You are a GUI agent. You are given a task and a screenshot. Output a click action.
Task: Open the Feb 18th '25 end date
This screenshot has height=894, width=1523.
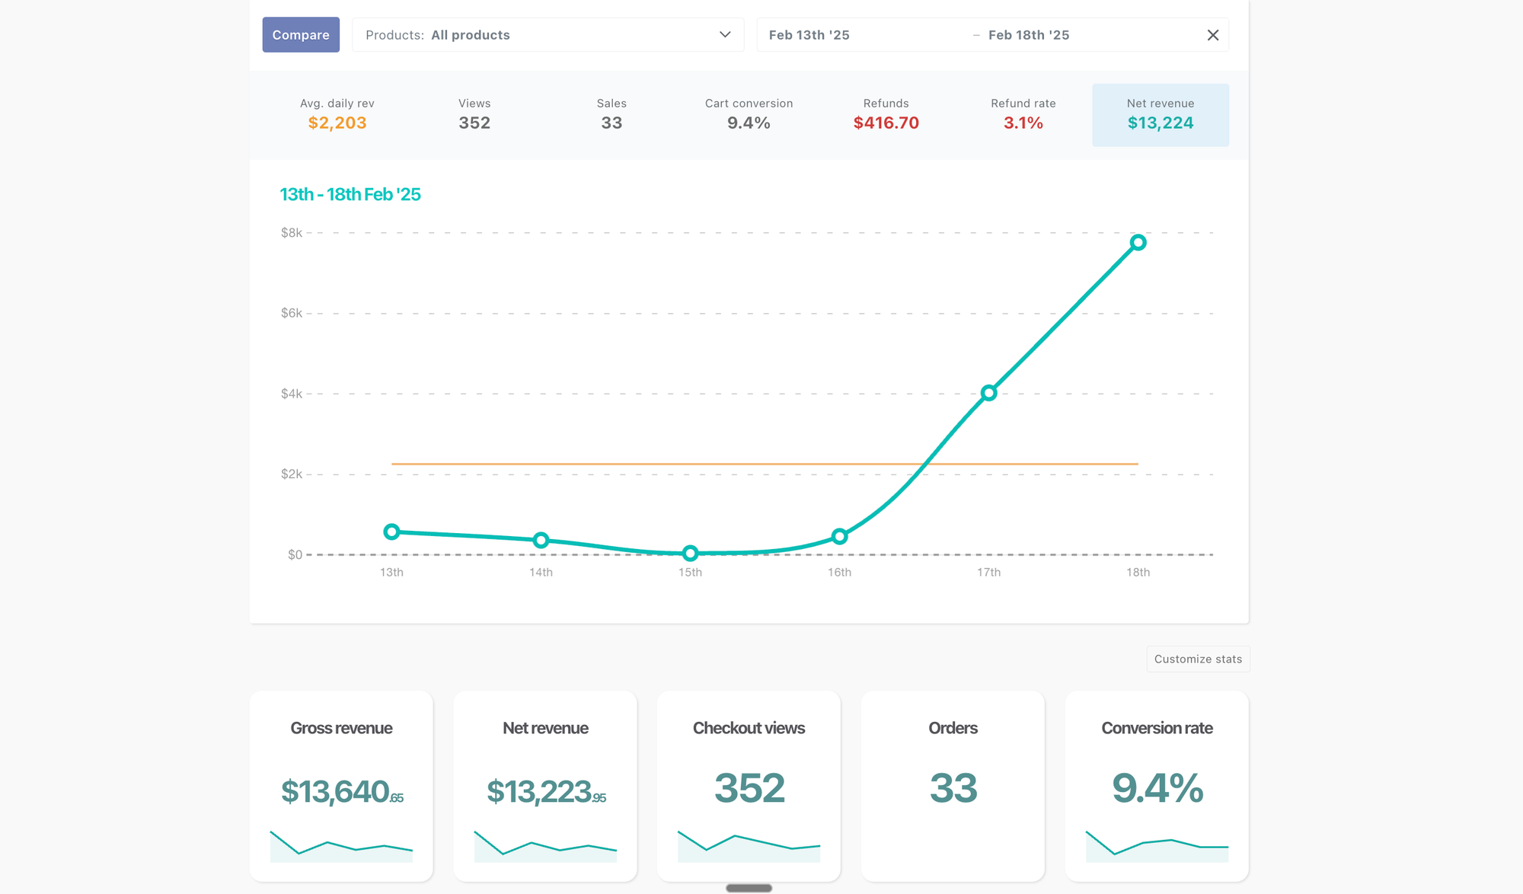(1028, 35)
